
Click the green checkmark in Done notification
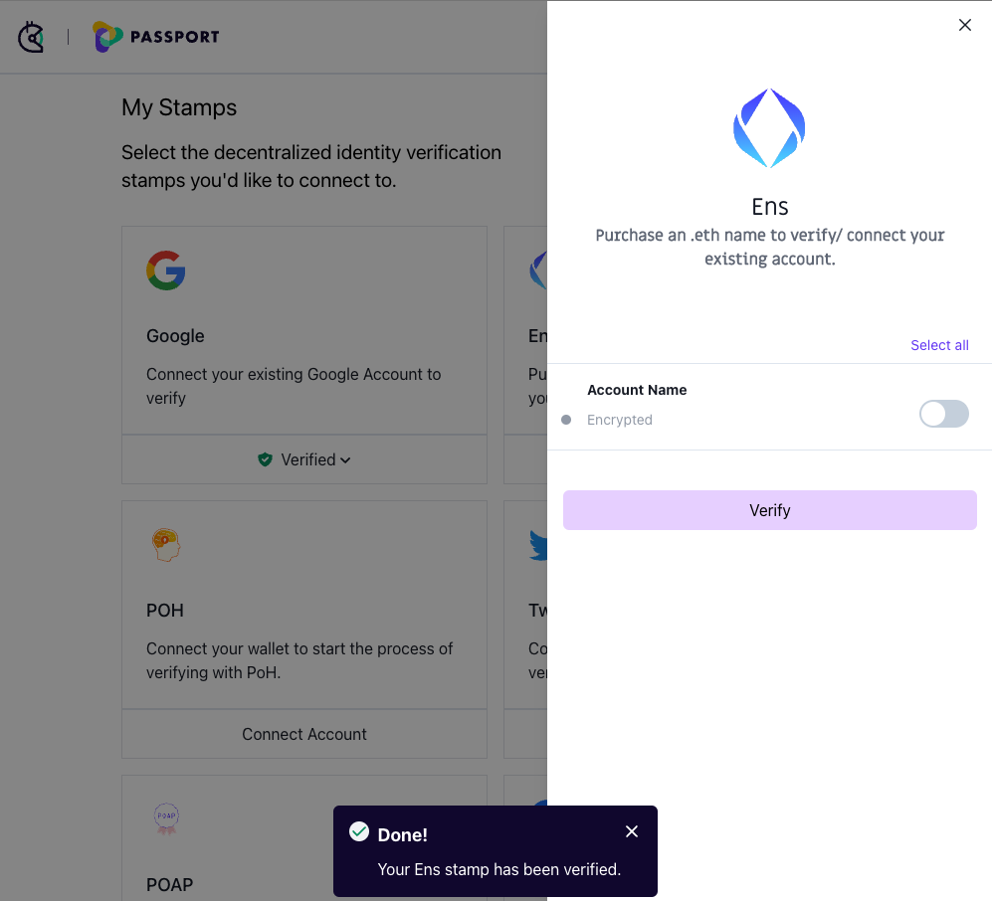[359, 831]
